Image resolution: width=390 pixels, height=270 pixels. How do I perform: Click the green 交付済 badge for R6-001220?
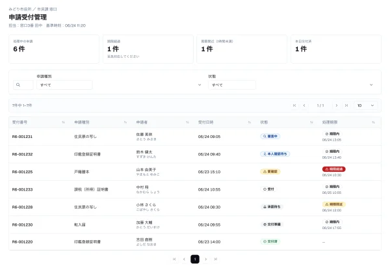point(270,241)
